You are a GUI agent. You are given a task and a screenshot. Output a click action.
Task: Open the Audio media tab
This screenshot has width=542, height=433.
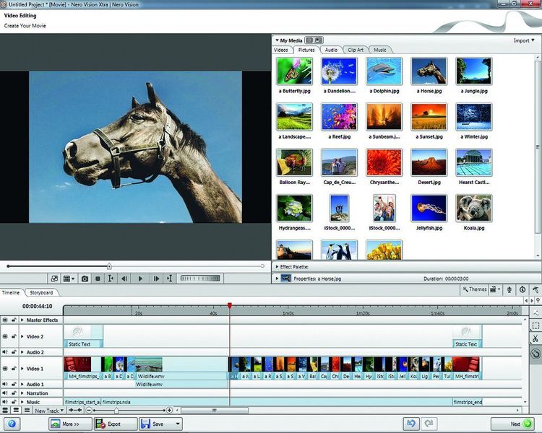331,50
